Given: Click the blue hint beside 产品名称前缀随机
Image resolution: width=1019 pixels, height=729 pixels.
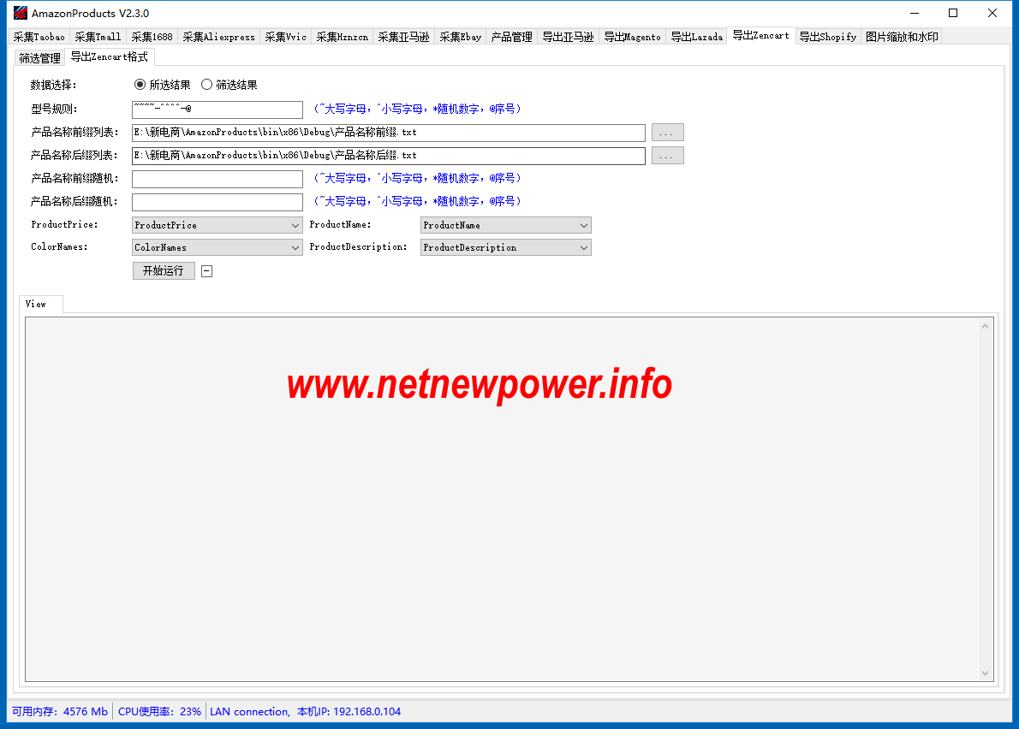Looking at the screenshot, I should (x=418, y=178).
